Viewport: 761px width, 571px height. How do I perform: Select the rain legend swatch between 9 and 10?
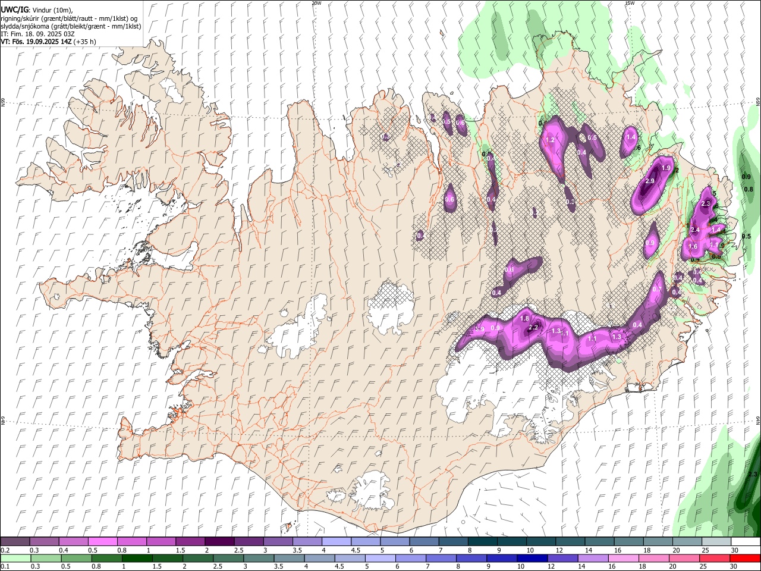502,558
